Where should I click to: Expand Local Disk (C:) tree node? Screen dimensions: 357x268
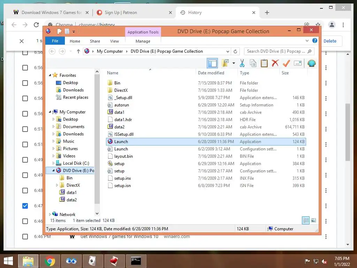53,163
